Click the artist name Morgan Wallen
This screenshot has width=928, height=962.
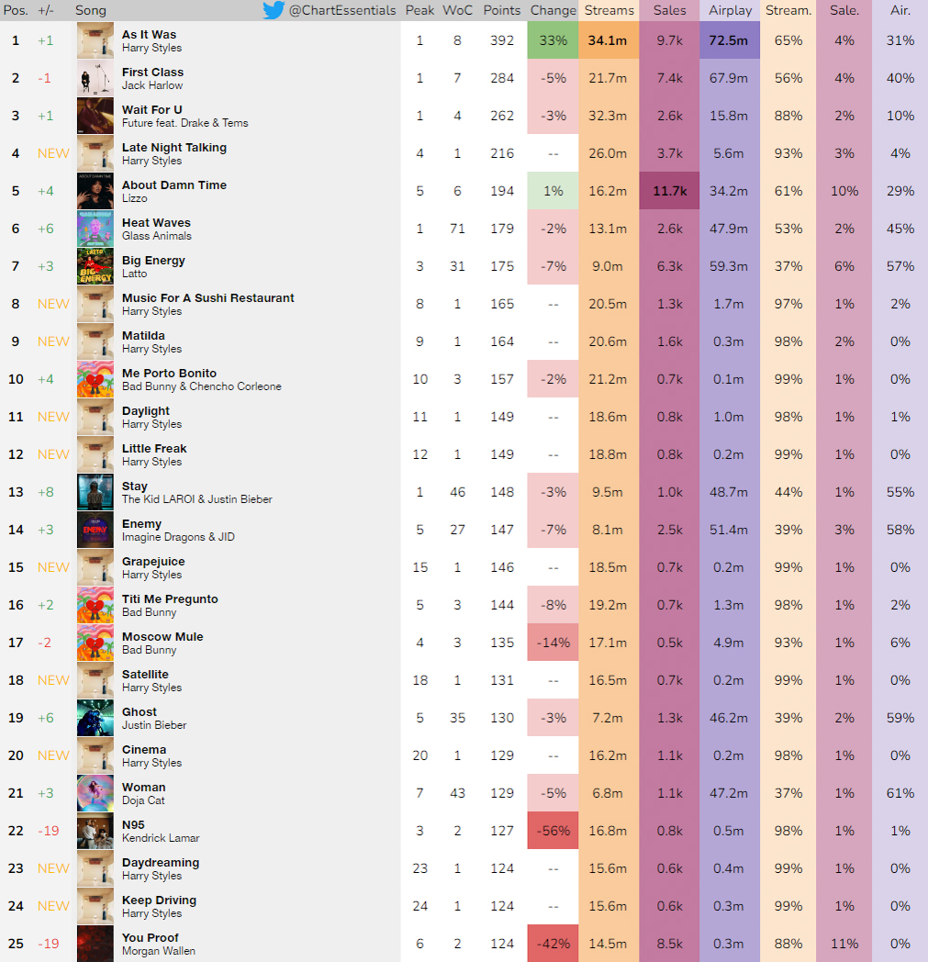(x=158, y=951)
